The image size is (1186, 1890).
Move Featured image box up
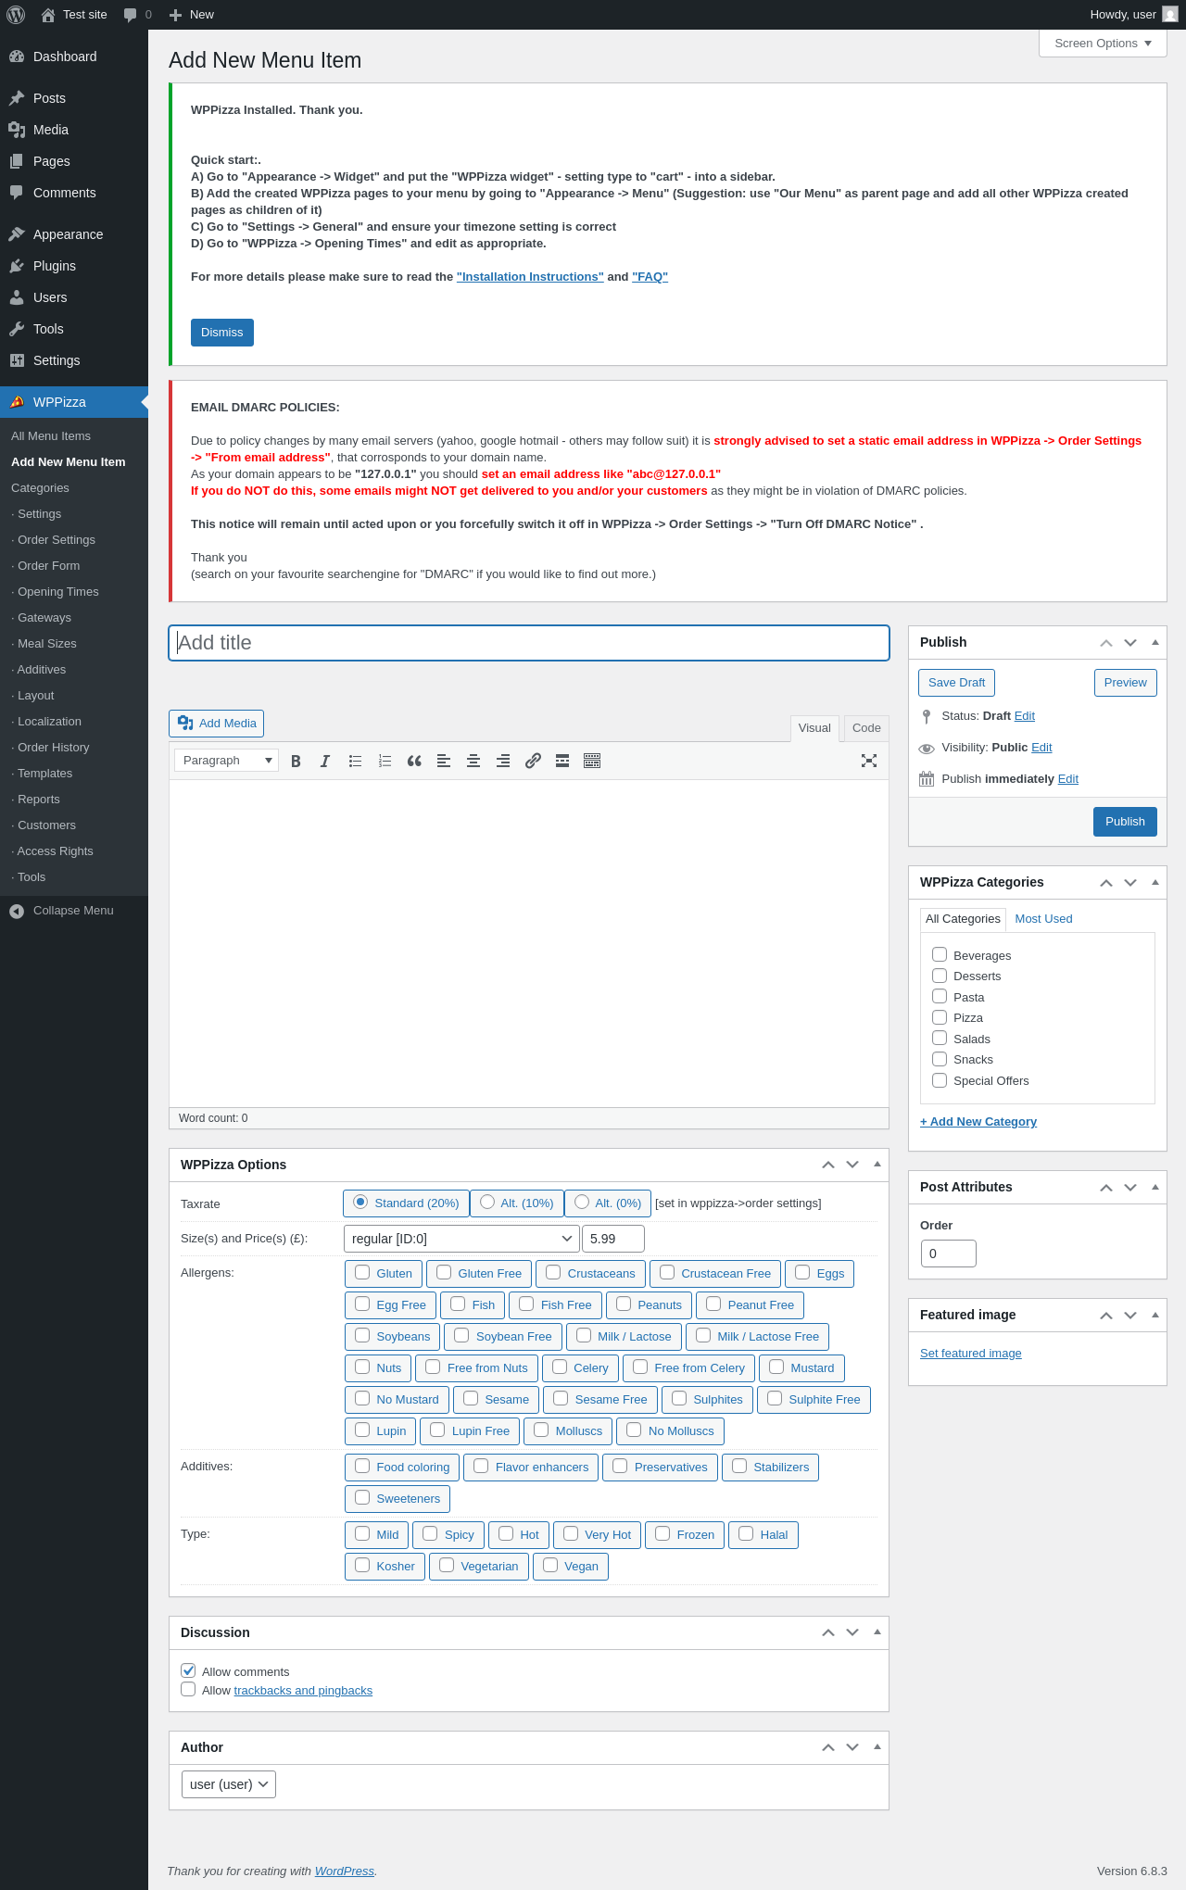tap(1106, 1316)
